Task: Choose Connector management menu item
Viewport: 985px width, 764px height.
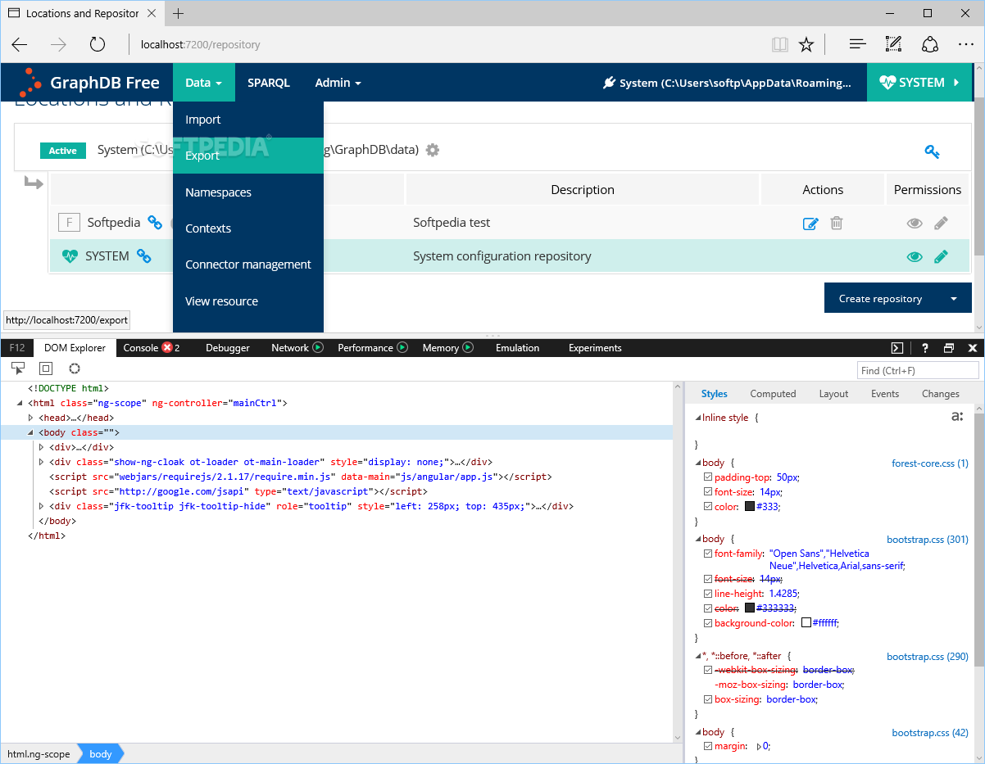Action: pos(248,264)
